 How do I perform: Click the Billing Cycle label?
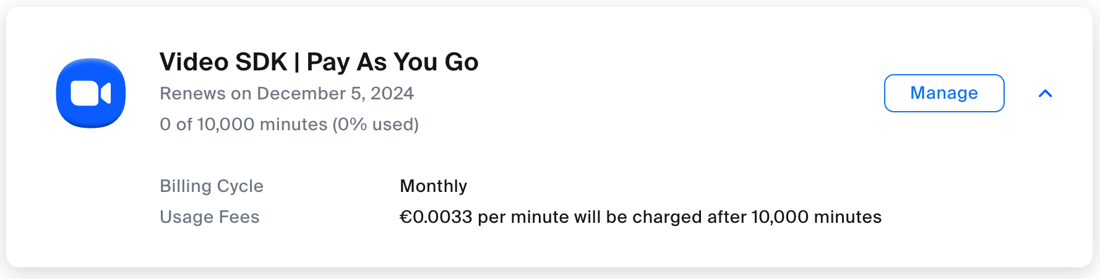212,186
